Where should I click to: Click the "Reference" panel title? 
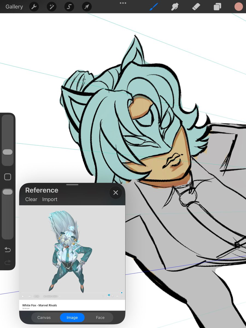(x=42, y=190)
